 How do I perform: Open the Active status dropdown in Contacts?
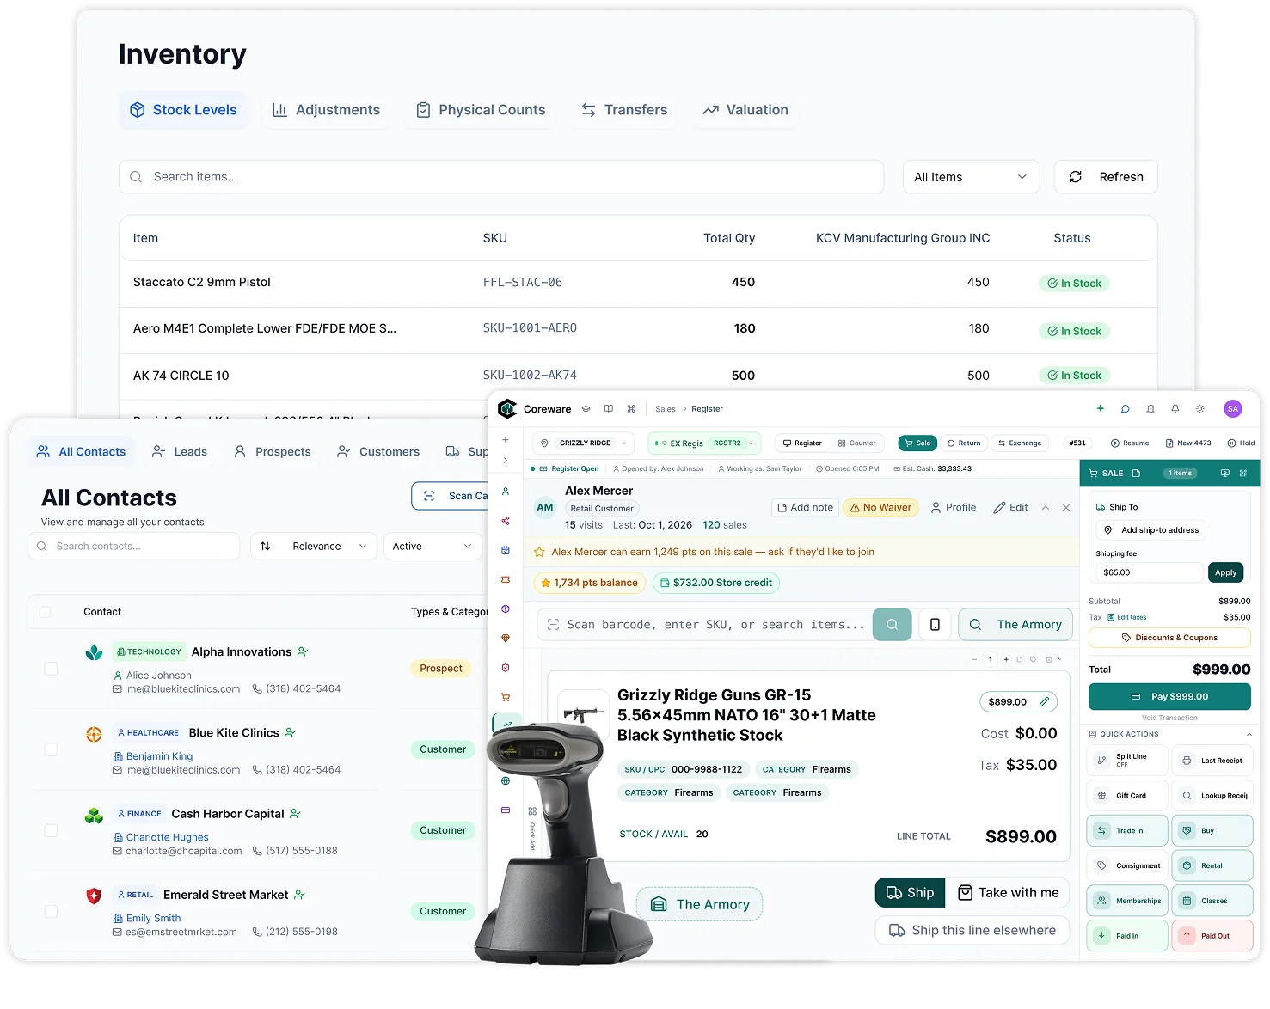click(433, 547)
